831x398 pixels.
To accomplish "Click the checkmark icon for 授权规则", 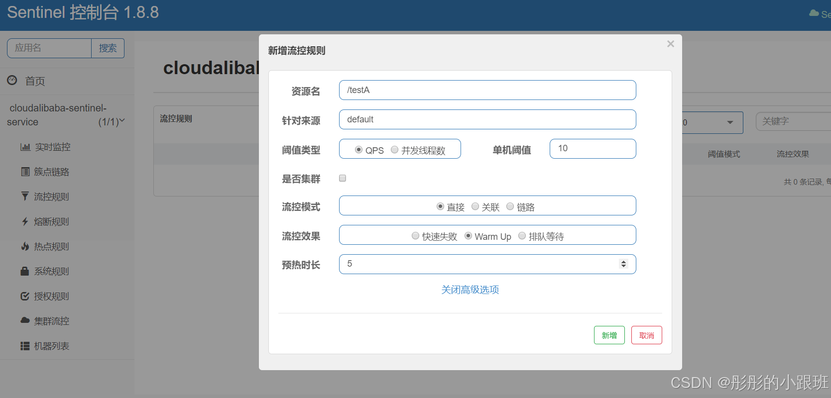I will pos(25,296).
